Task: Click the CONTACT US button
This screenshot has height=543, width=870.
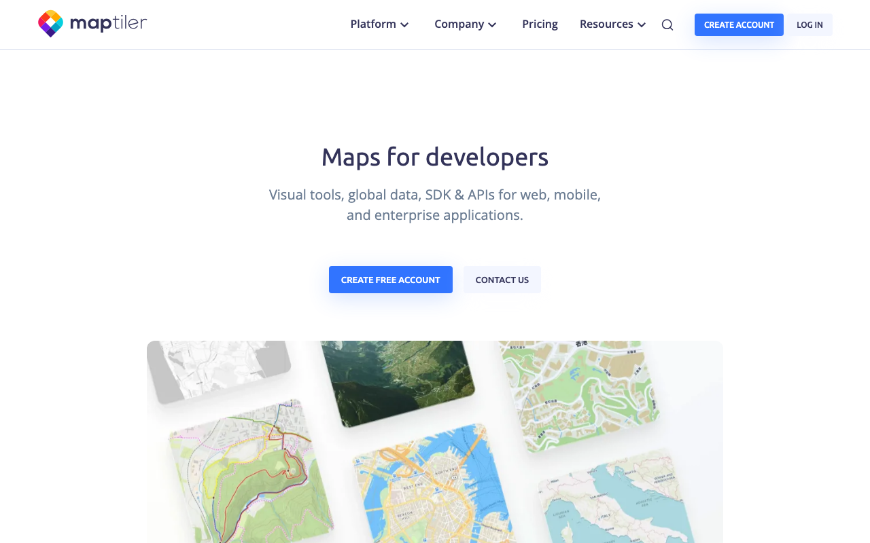Action: [502, 279]
